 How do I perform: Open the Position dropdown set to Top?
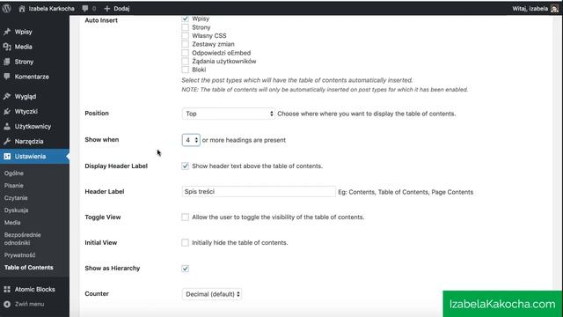pos(229,114)
